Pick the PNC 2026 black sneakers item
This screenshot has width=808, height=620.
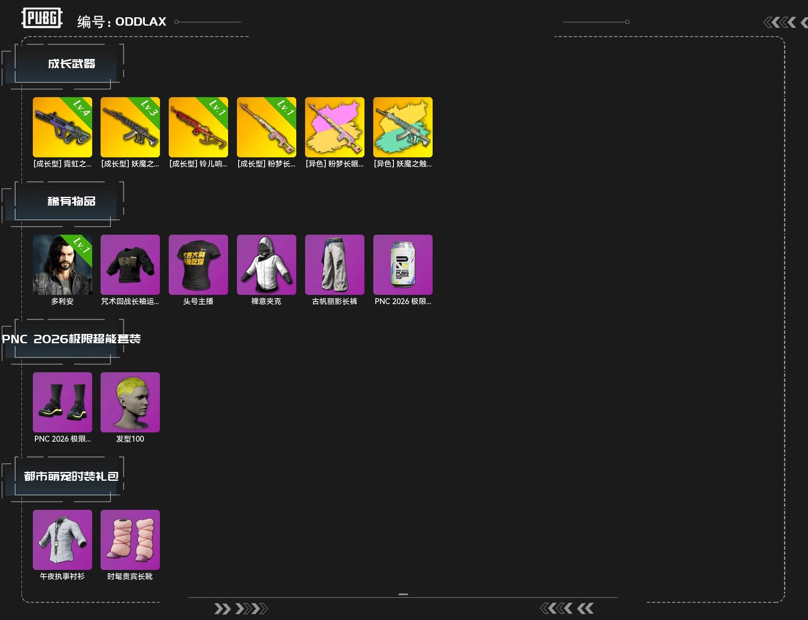tap(62, 402)
